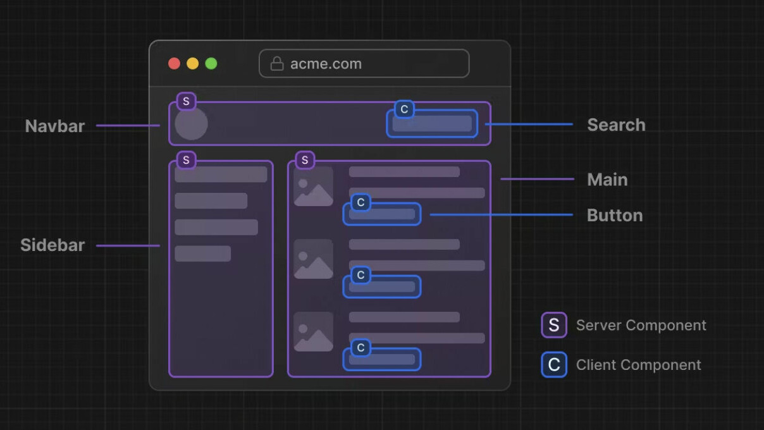Click the yellow minimize window dot

coord(193,63)
